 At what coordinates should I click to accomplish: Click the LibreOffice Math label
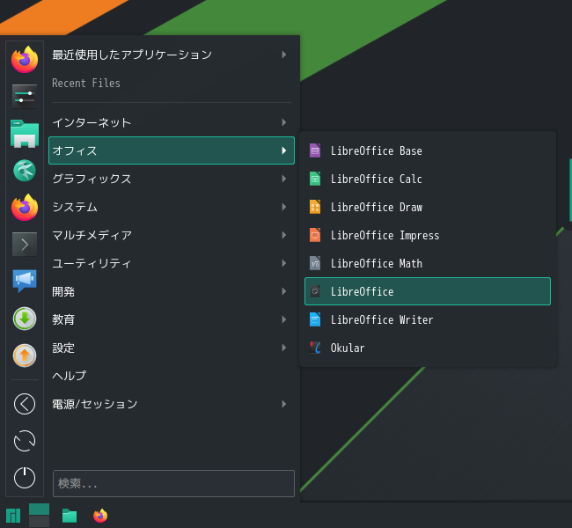pos(377,263)
